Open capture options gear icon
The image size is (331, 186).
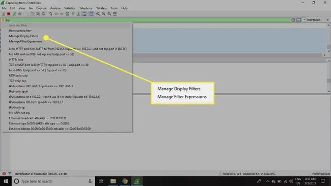pos(20,14)
